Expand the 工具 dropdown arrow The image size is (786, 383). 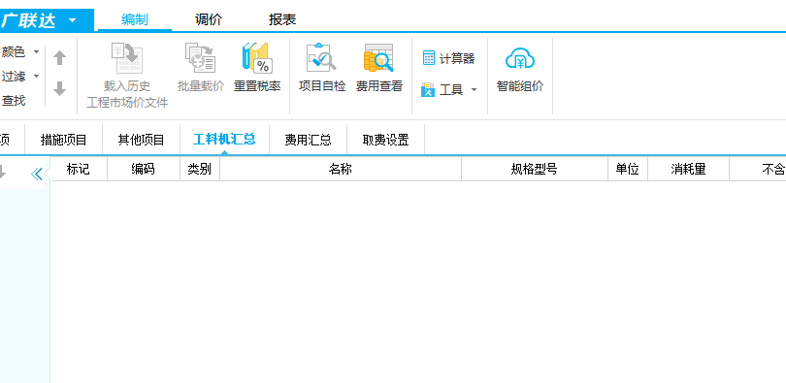click(474, 90)
